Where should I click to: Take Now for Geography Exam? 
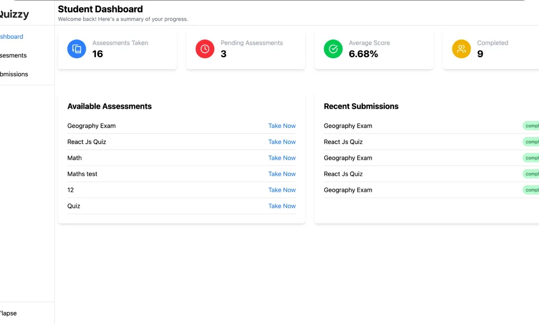[x=282, y=126]
